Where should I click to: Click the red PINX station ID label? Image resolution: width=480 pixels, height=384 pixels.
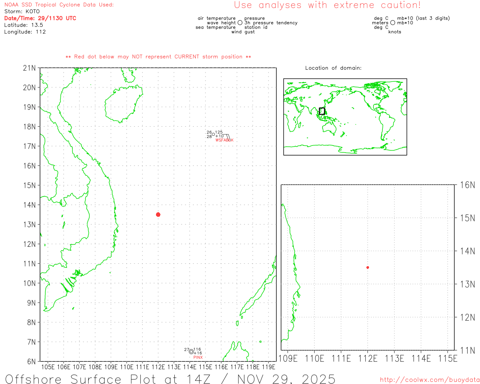pyautogui.click(x=198, y=357)
